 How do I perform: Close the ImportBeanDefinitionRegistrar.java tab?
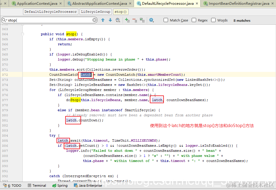pyautogui.click(x=272, y=3)
